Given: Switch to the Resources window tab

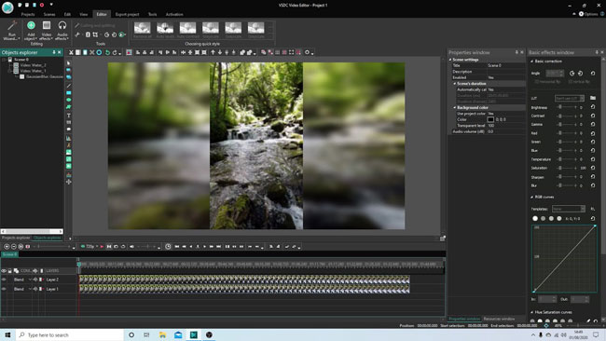Looking at the screenshot, I should click(499, 319).
